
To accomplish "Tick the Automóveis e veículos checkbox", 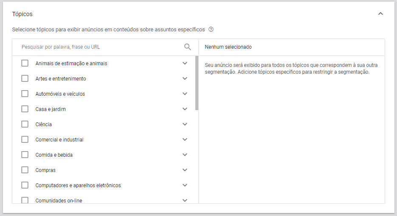I will (25, 94).
